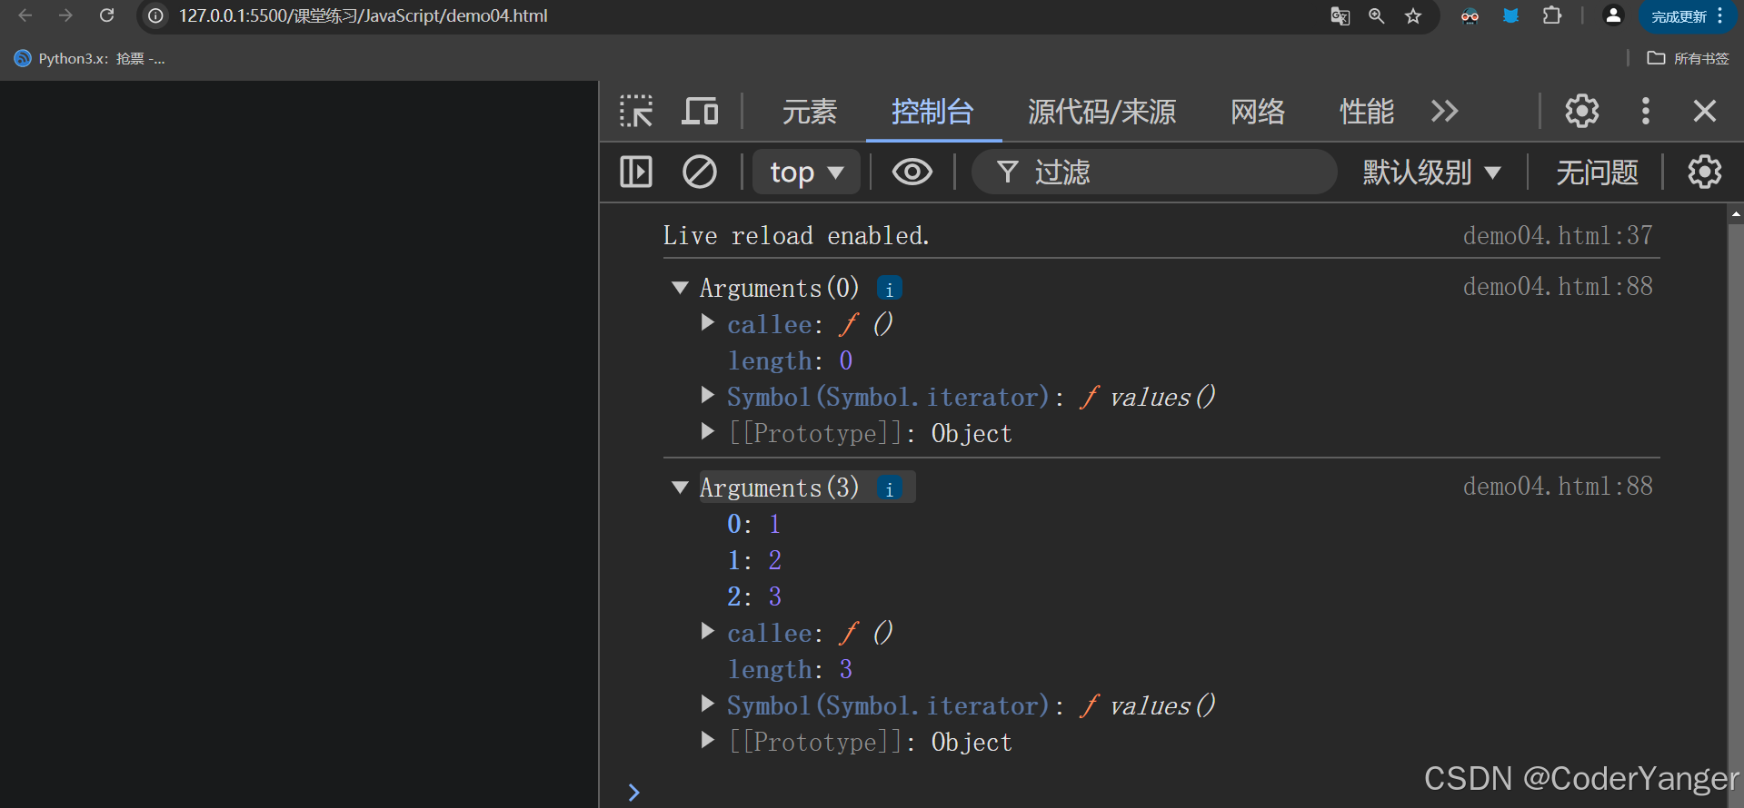Screen dimensions: 1744x808
Task: Open the browser extensions puzzle icon
Action: pos(1552,15)
